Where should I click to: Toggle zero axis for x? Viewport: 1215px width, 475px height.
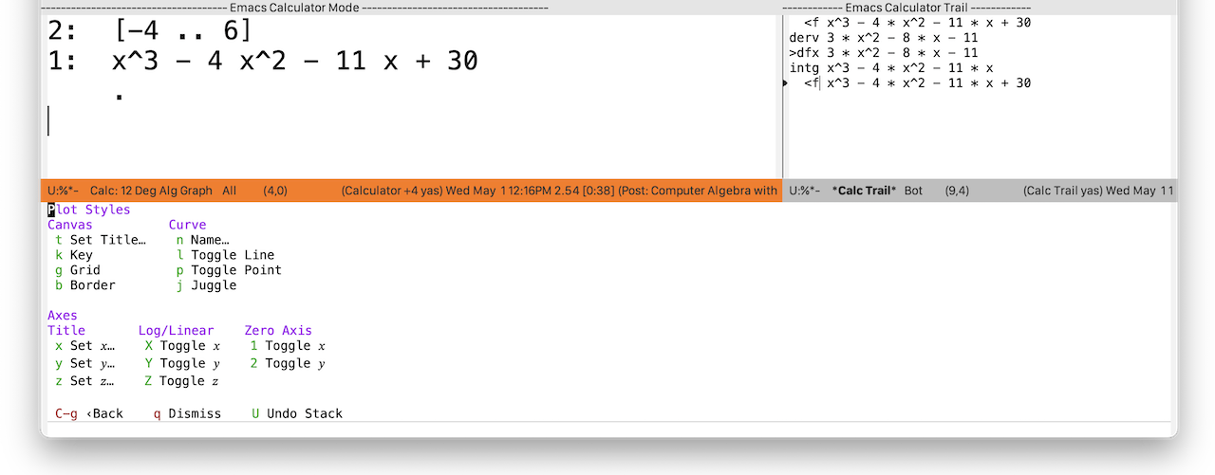(x=289, y=346)
